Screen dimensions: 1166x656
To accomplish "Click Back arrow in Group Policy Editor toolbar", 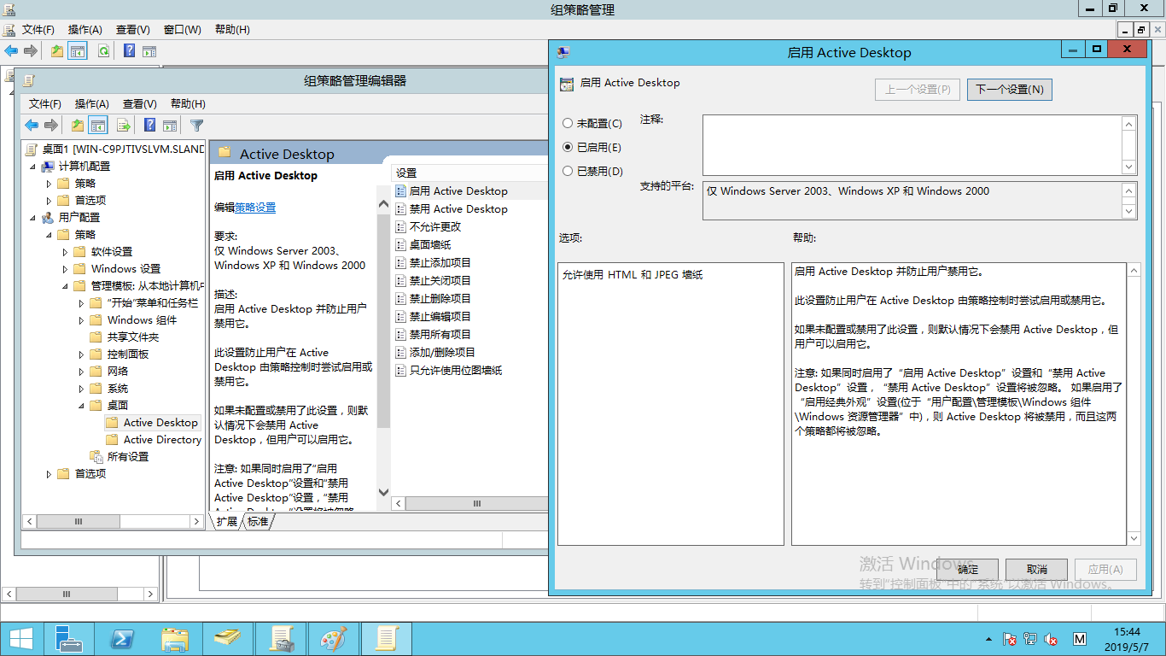I will (32, 126).
